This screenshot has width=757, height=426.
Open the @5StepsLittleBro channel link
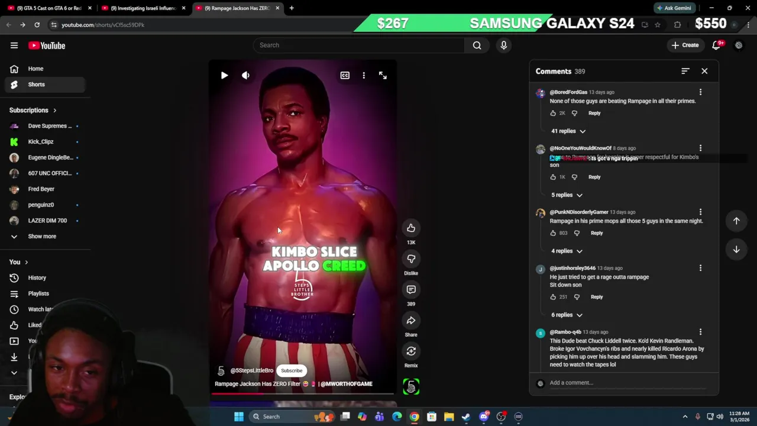click(x=252, y=370)
